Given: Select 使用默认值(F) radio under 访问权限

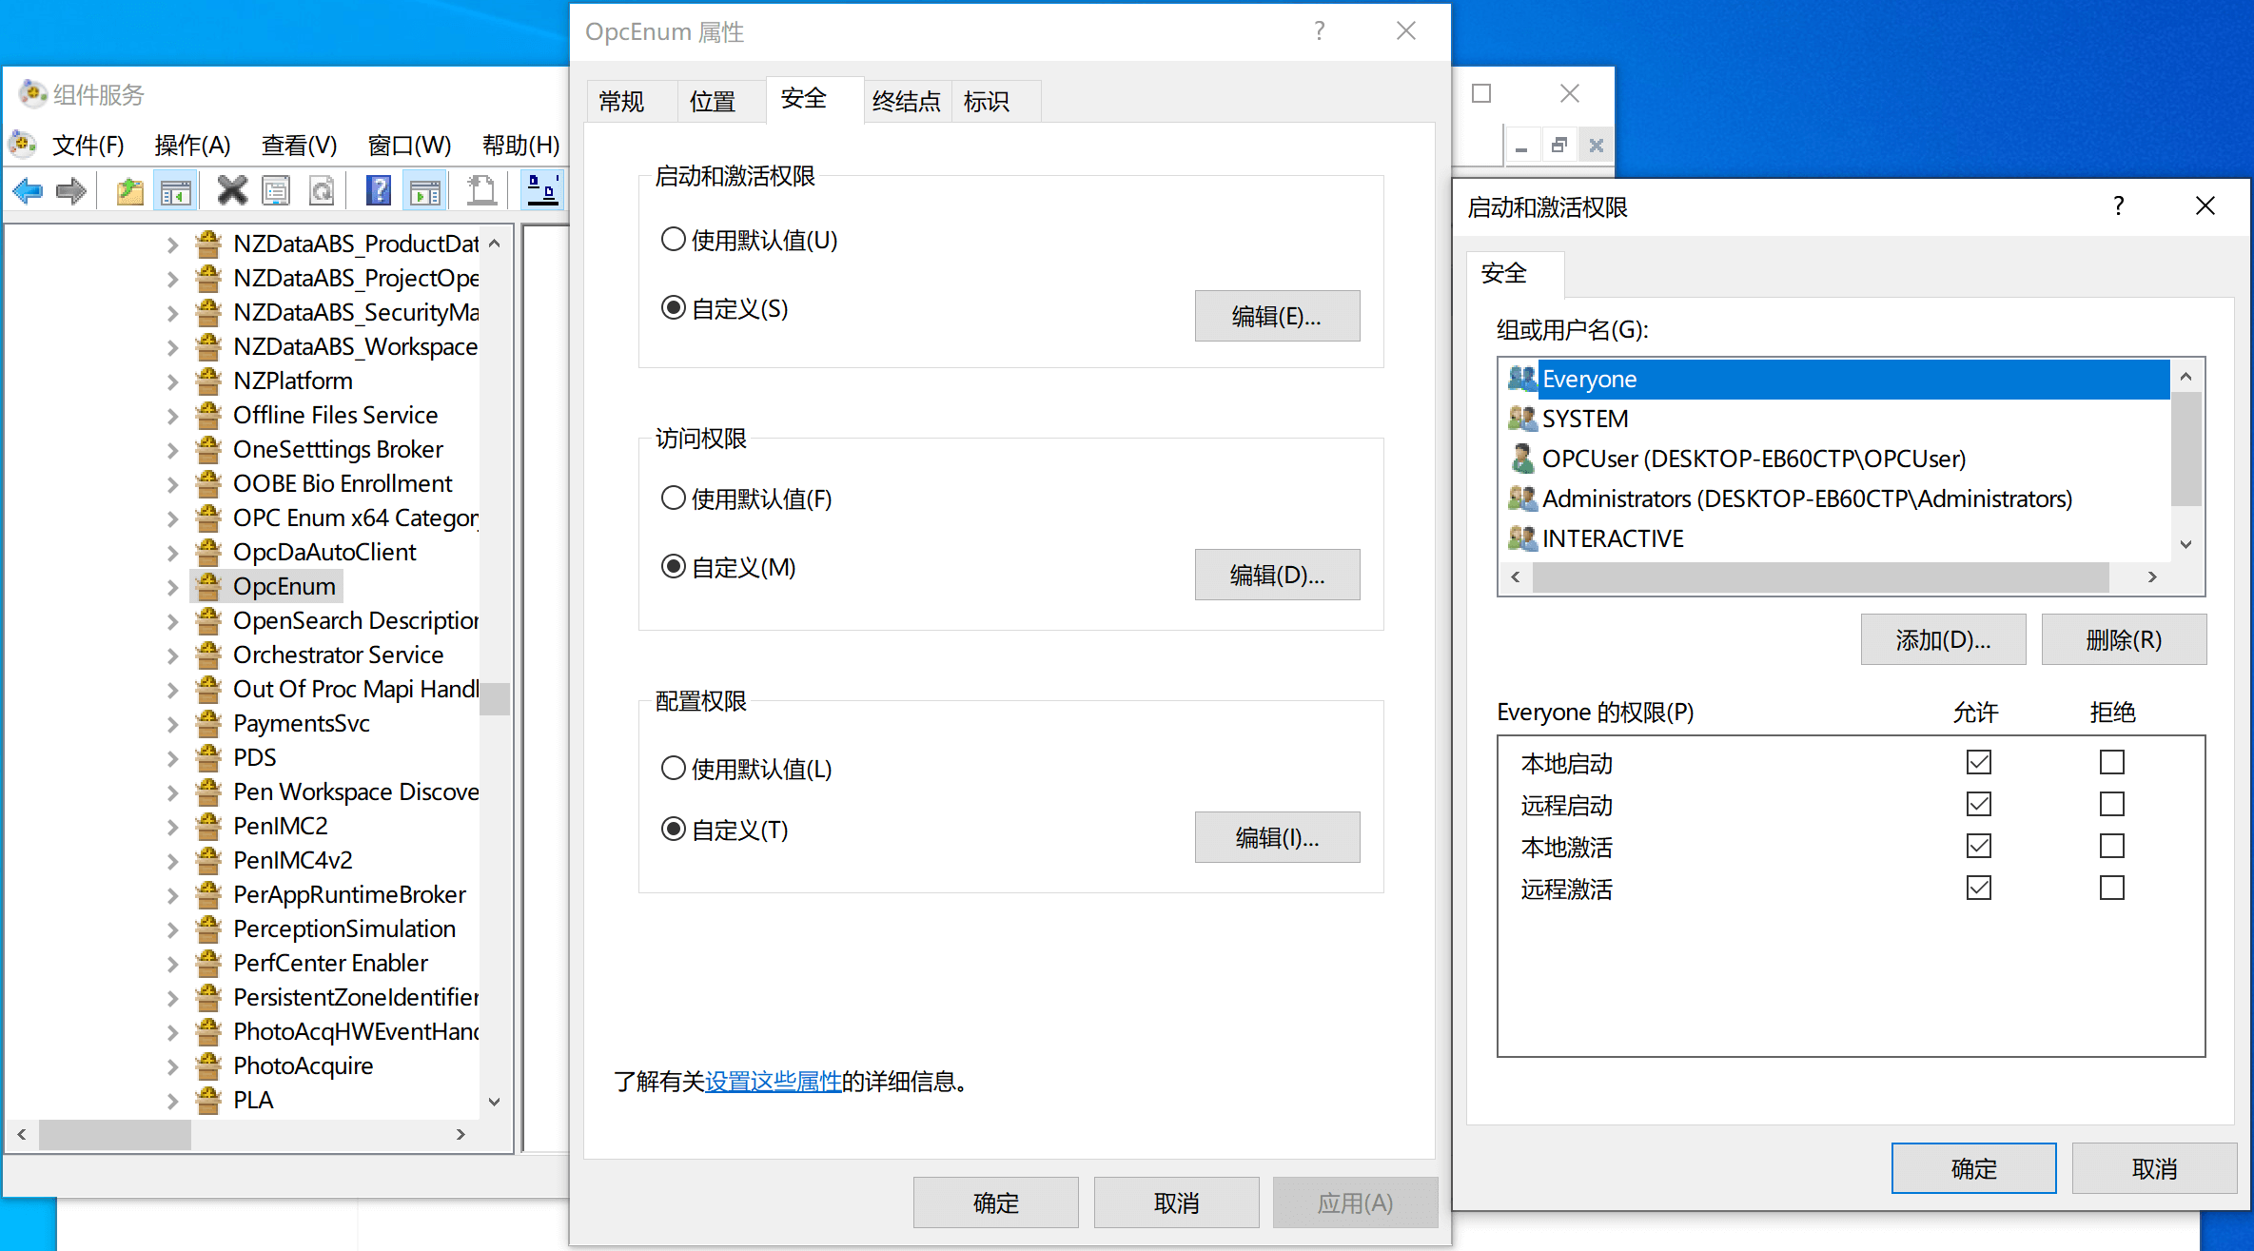Looking at the screenshot, I should point(673,498).
